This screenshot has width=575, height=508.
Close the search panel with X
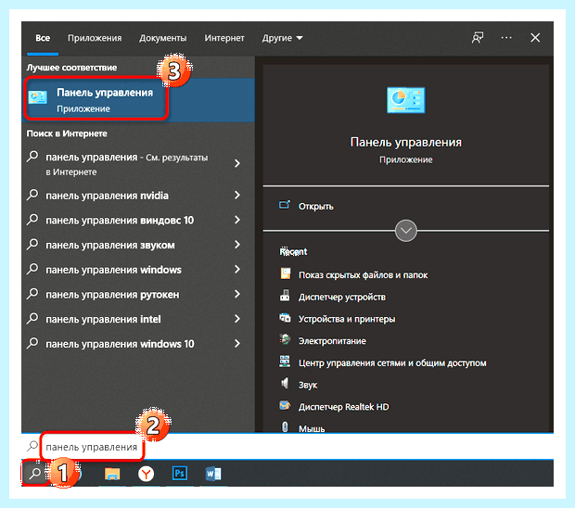[x=535, y=38]
